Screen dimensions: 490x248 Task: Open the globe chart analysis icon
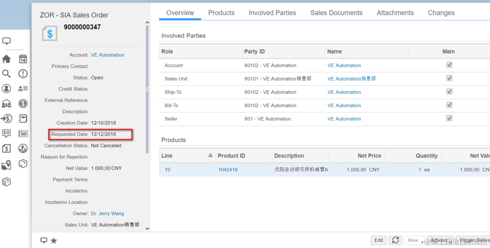coord(23,149)
